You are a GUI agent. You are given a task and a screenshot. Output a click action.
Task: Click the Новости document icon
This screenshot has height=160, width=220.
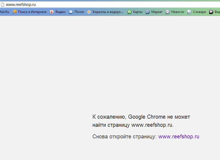168,12
